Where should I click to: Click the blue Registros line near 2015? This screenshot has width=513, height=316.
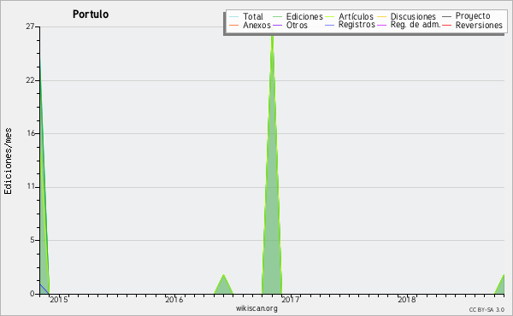(x=44, y=289)
